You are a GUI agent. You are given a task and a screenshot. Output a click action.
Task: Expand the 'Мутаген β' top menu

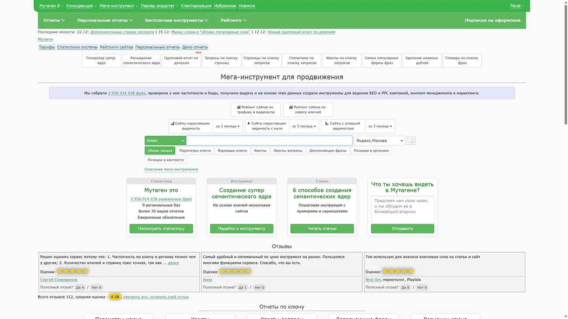(51, 6)
